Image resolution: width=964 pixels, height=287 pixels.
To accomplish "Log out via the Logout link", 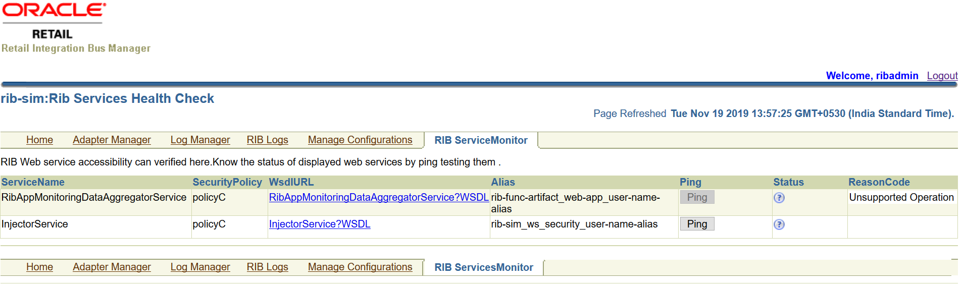I will click(x=942, y=76).
